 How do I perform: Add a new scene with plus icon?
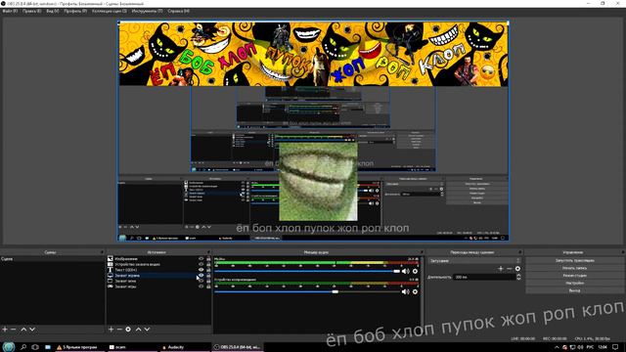5,330
